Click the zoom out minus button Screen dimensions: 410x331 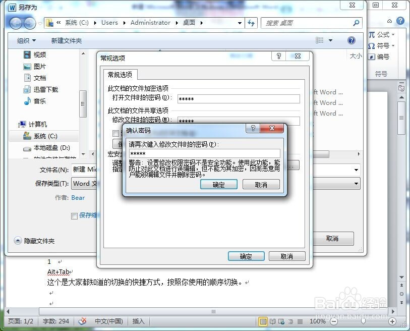click(334, 321)
